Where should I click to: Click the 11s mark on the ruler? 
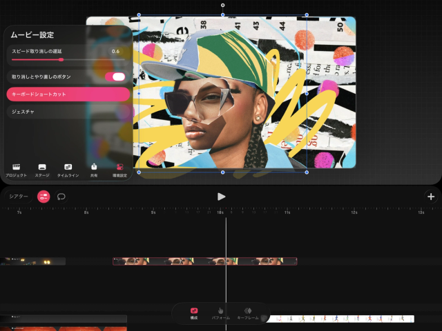click(287, 212)
